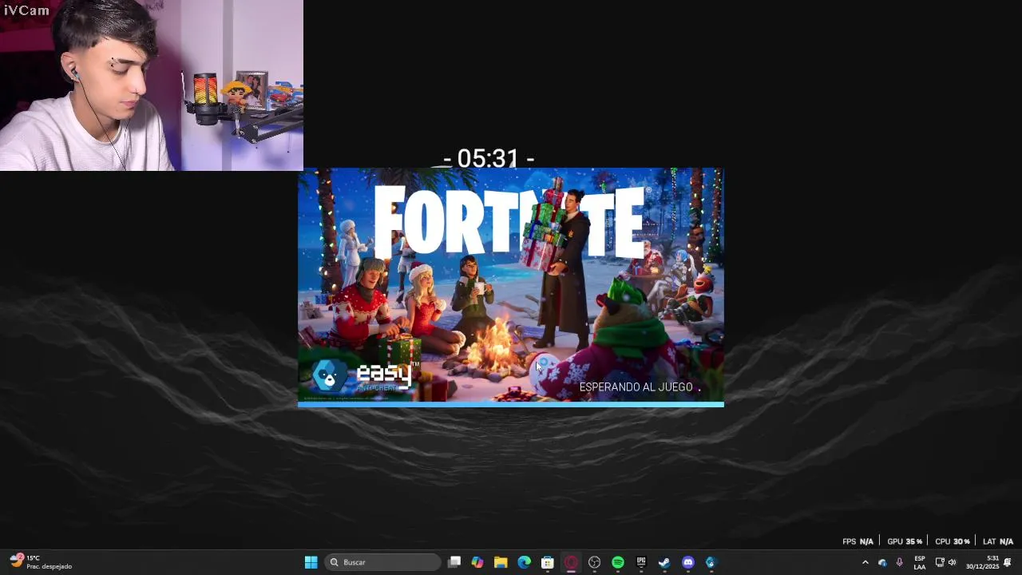Open notifications bell icon
This screenshot has width=1022, height=575.
1008,562
